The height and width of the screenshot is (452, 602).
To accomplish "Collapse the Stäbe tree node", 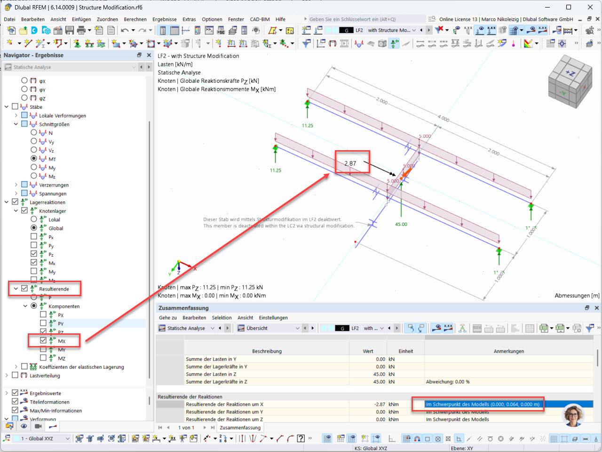I will pos(7,107).
